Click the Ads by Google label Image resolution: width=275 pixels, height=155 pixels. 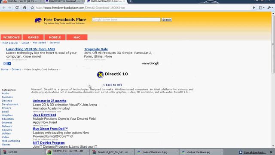tap(150, 63)
